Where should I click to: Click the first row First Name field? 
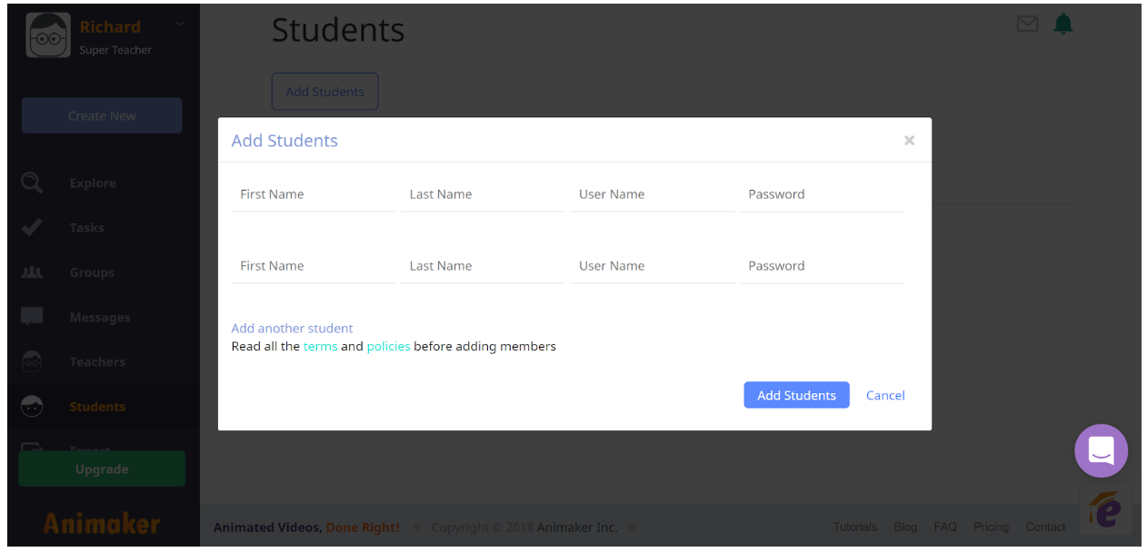point(313,194)
